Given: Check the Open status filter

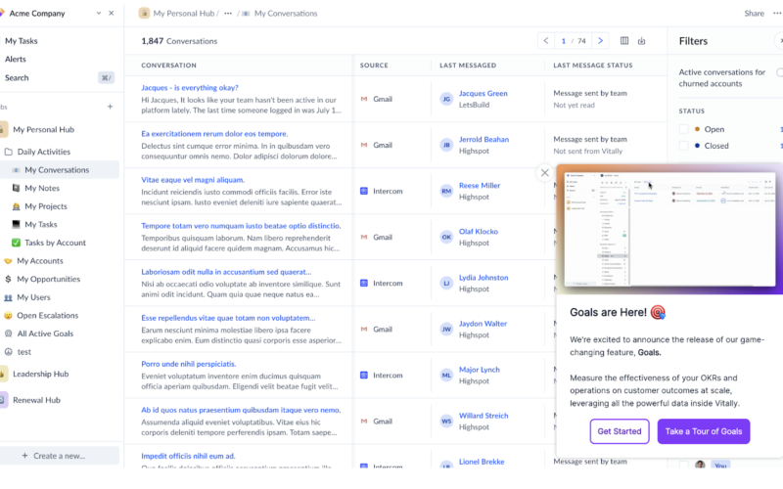Looking at the screenshot, I should pos(685,129).
